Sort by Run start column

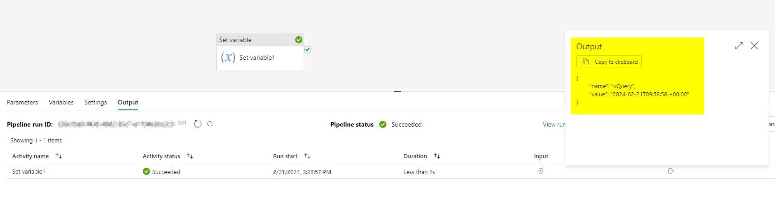(x=307, y=156)
